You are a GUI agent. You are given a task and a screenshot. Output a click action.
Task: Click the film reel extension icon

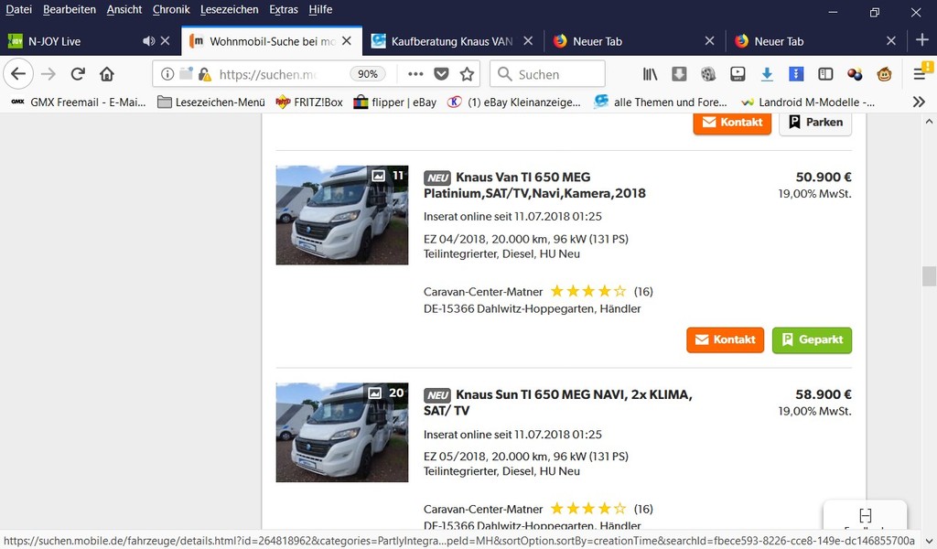pyautogui.click(x=708, y=74)
